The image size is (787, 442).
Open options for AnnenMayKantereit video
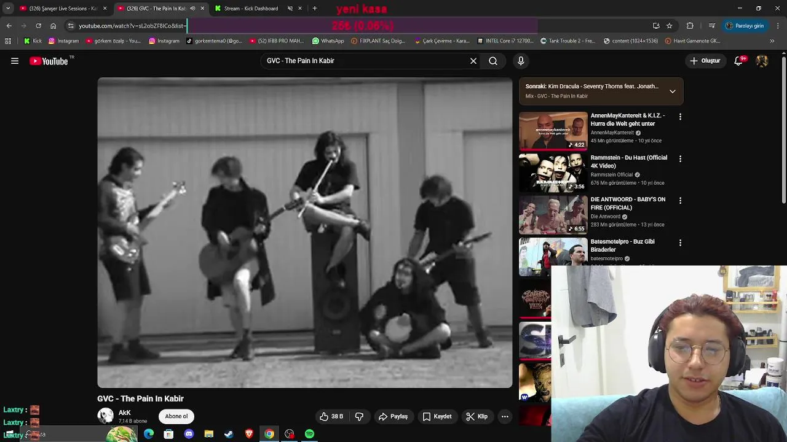click(680, 117)
